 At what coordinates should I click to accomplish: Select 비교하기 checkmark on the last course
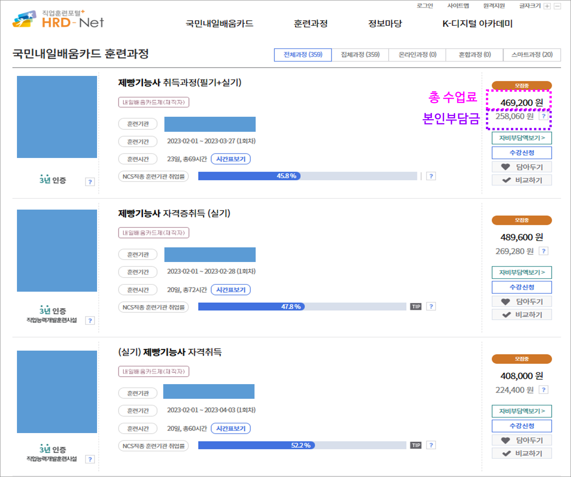(522, 453)
